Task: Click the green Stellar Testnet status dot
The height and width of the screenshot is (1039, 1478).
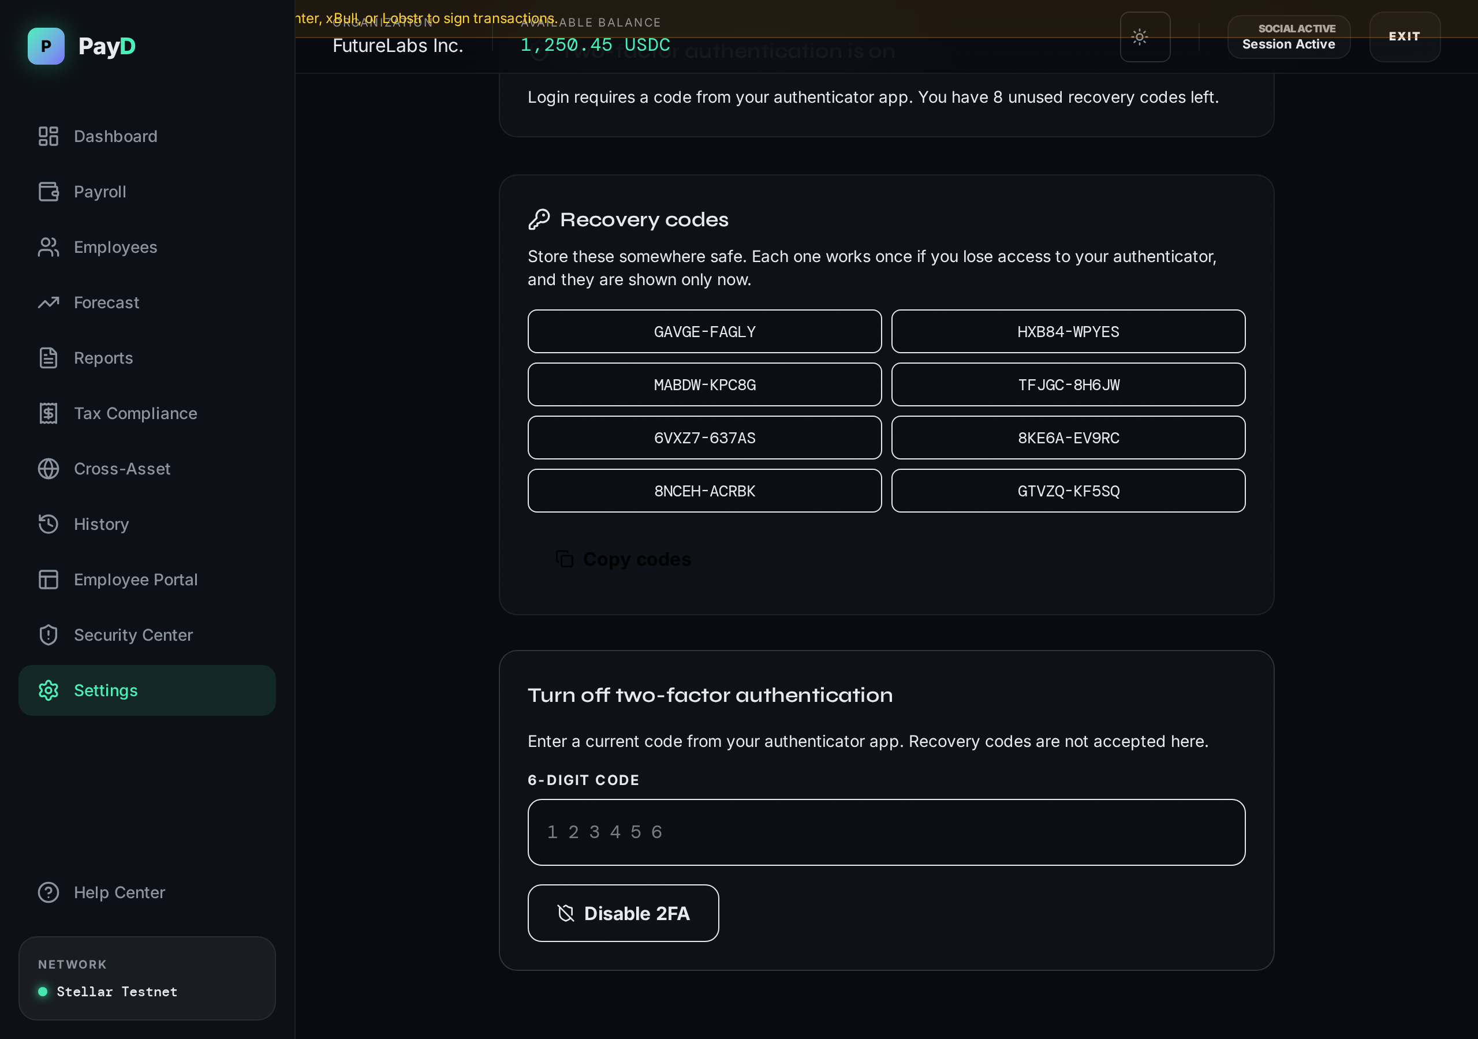Action: coord(43,991)
